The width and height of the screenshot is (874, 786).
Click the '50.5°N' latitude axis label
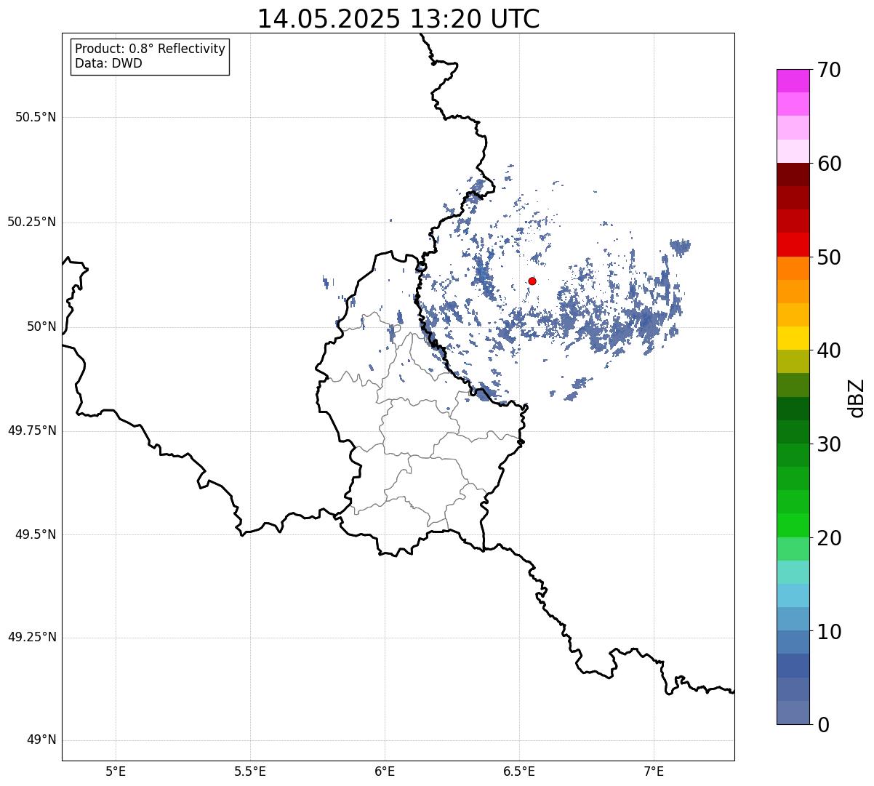pos(36,117)
